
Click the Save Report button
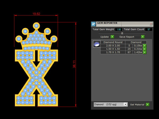tap(130, 37)
